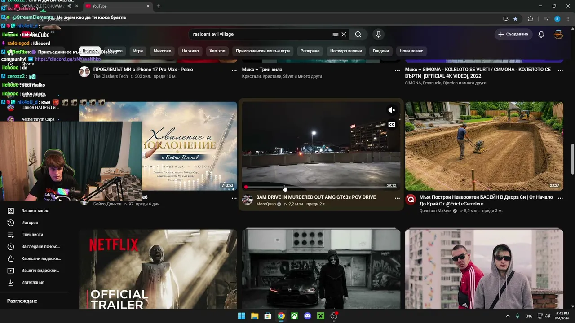Open the Netflix Official Trailer thumbnail
The height and width of the screenshot is (323, 575).
(x=158, y=269)
